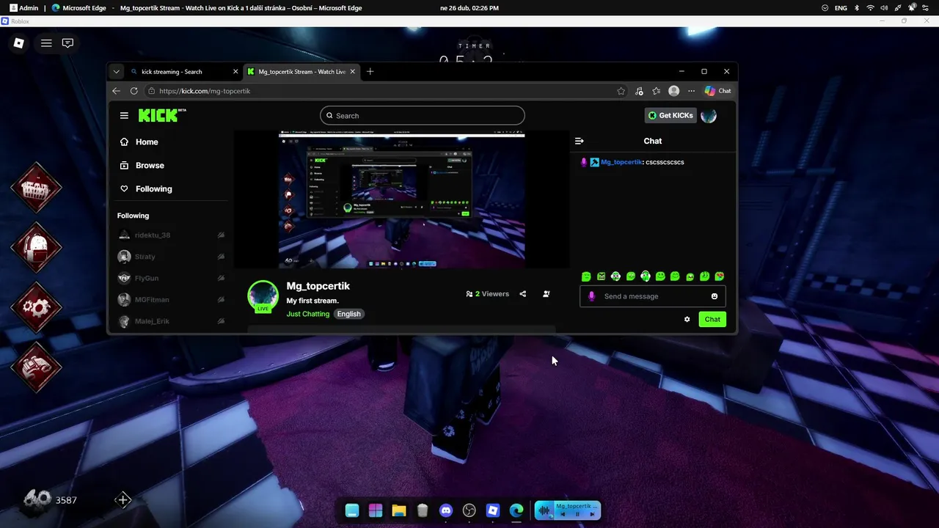Click the stream video player
Screen dimensions: 939x528
401,199
